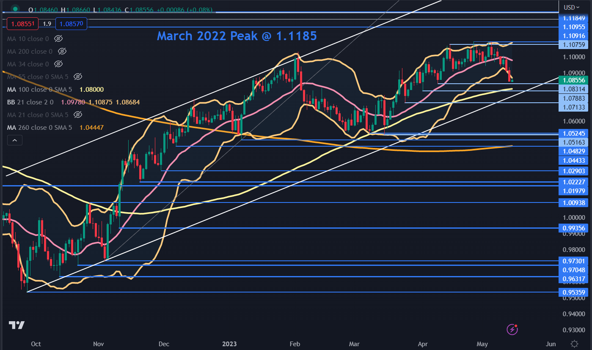Unhide the MA 55 SMA 5 indicator
The width and height of the screenshot is (592, 350).
click(x=77, y=77)
